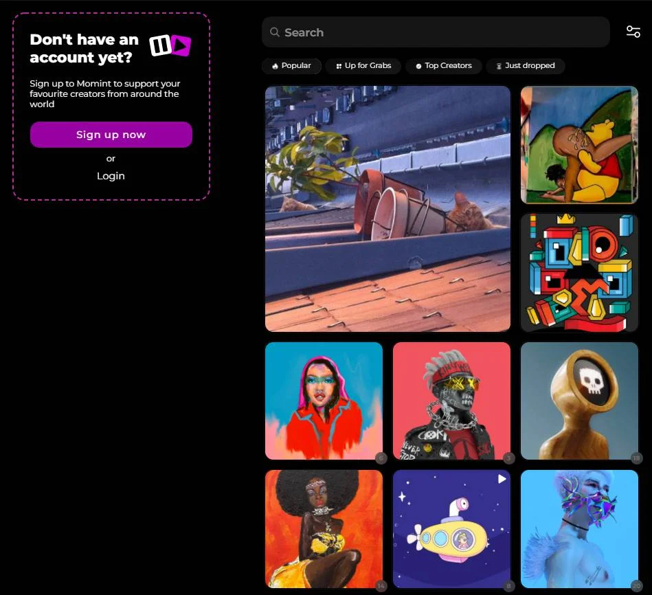This screenshot has height=595, width=652.
Task: Open the holographic mask figure artwork
Action: coord(579,529)
